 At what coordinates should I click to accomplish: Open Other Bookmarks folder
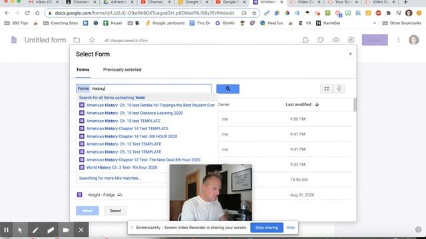[x=402, y=23]
